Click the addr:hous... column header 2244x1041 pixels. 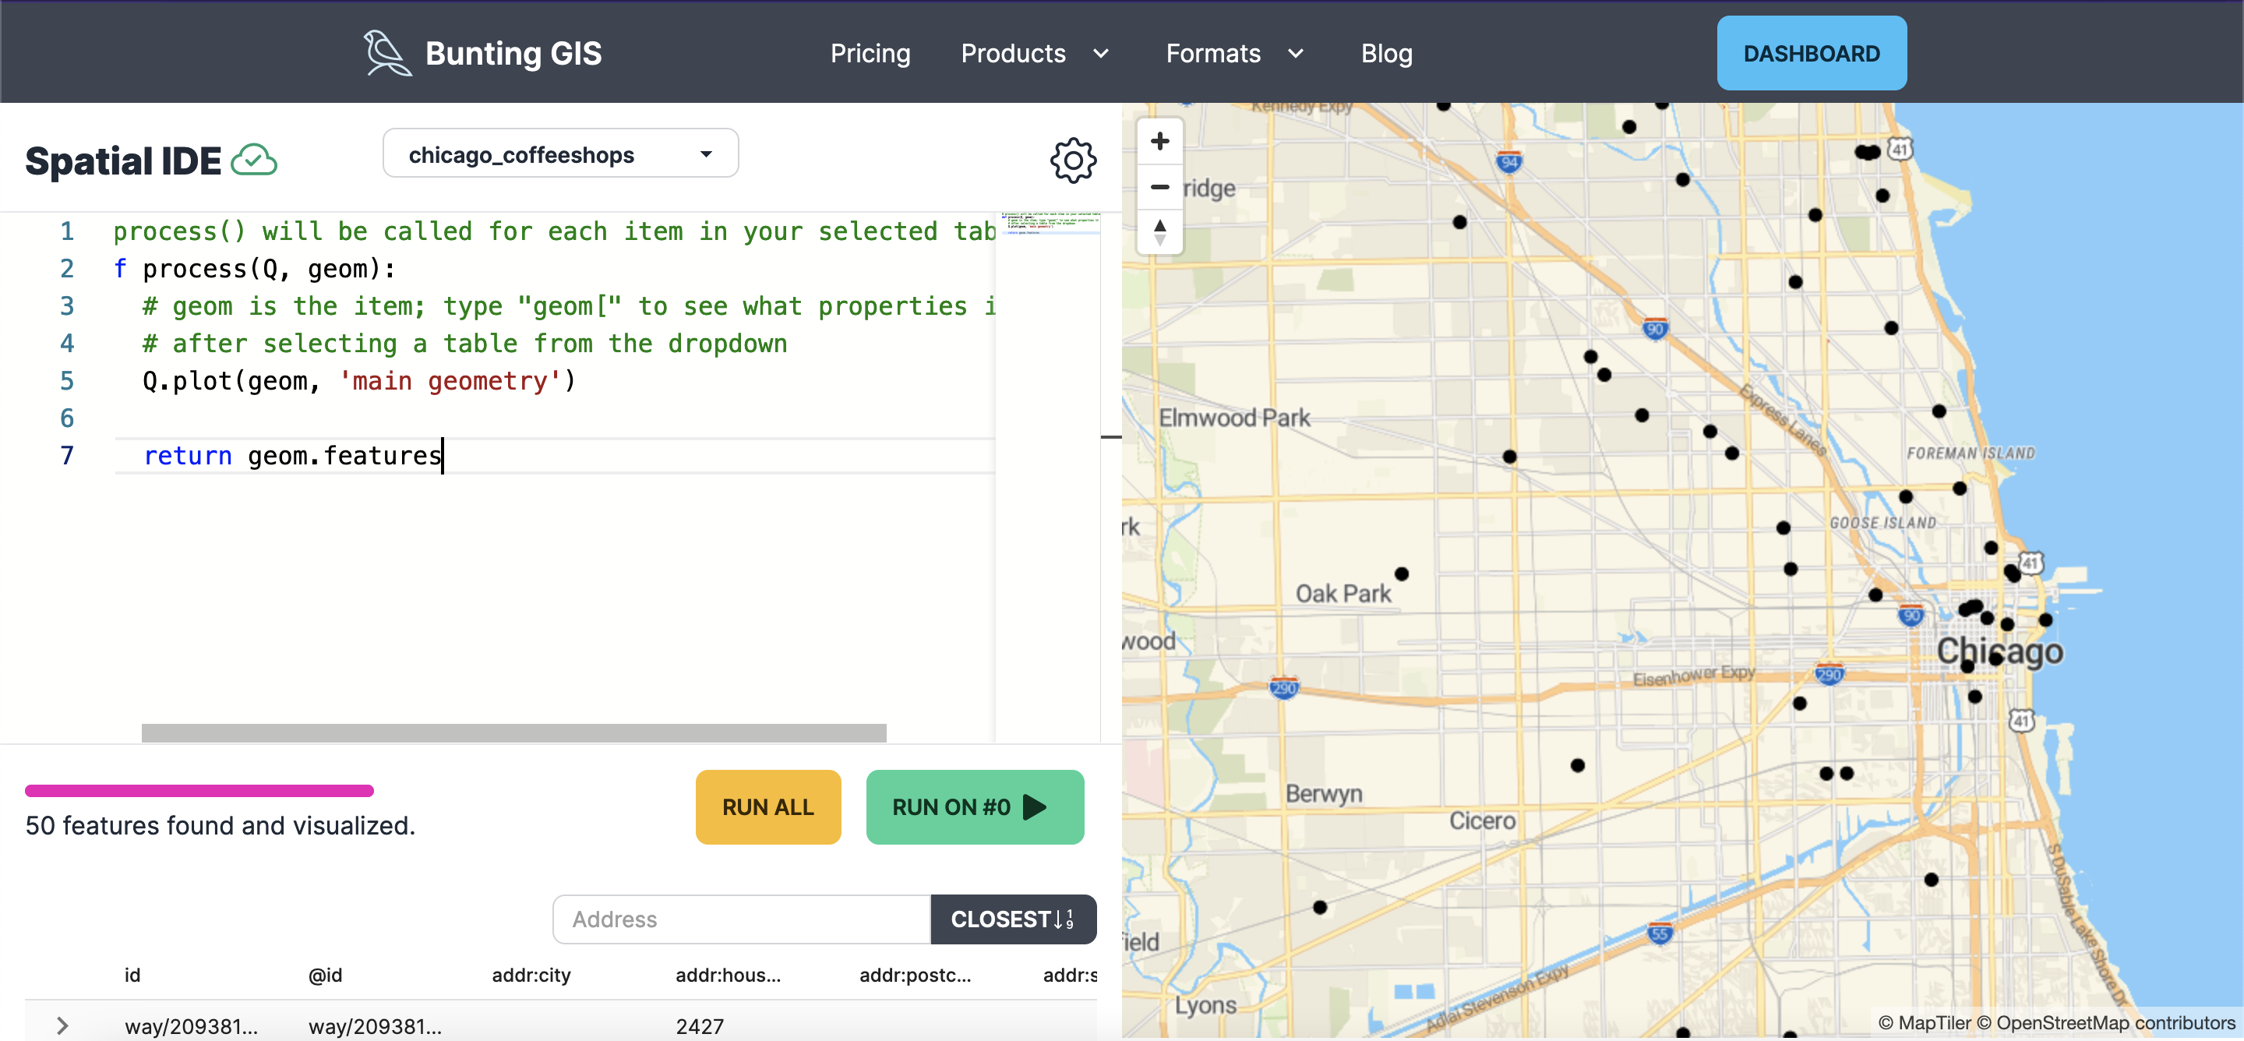pyautogui.click(x=728, y=975)
